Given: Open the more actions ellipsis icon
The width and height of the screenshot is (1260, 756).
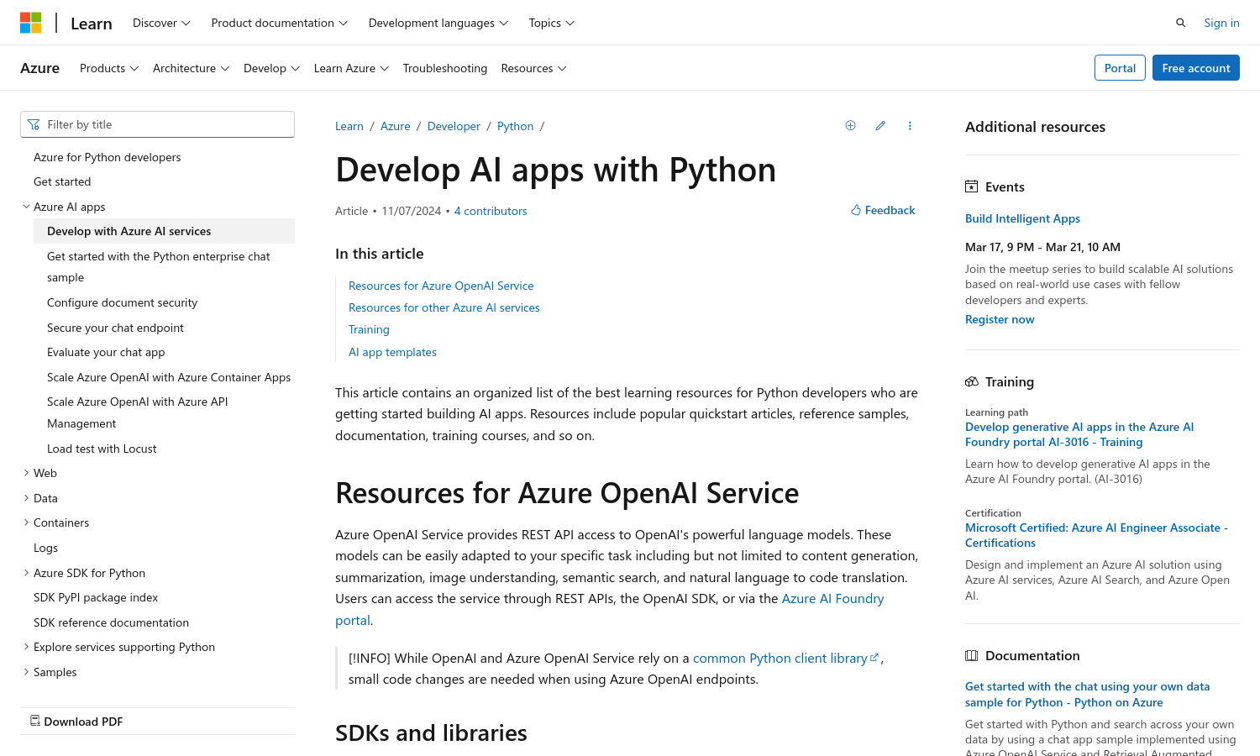Looking at the screenshot, I should tap(910, 125).
